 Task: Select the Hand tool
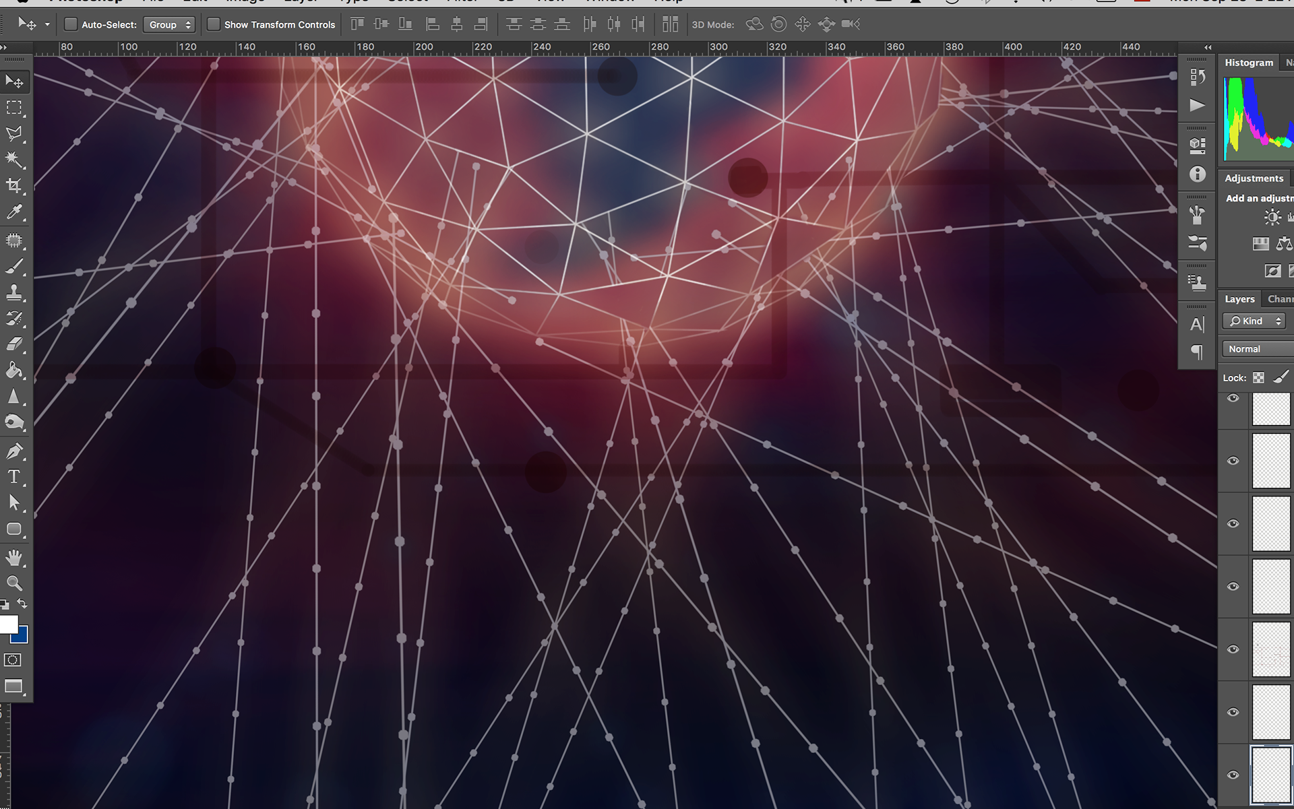[x=14, y=557]
